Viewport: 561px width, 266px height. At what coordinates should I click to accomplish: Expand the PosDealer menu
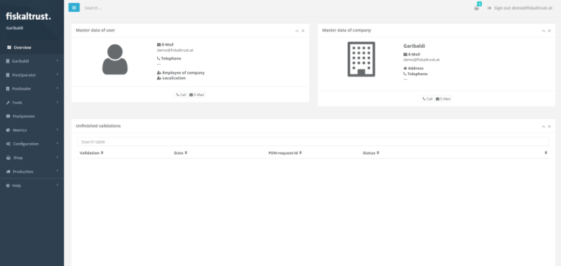tap(32, 89)
